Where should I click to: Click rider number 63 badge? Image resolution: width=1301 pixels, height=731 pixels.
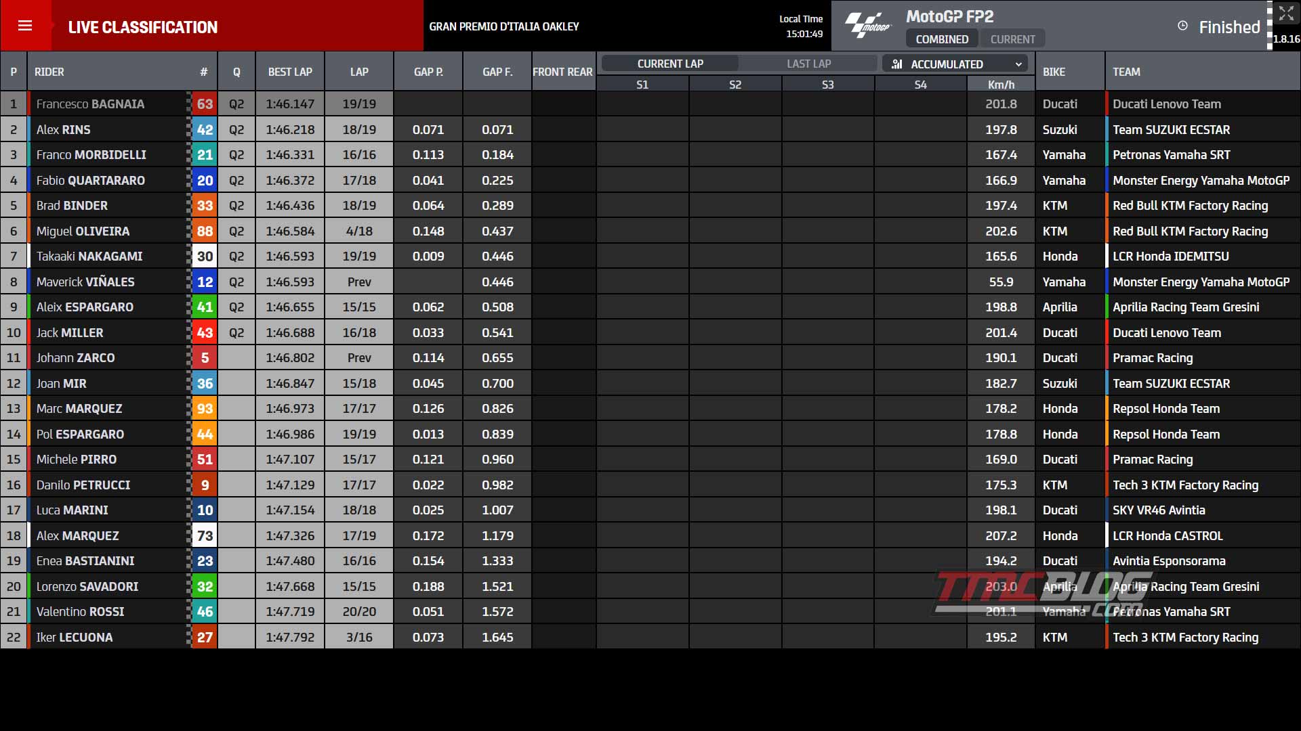205,104
